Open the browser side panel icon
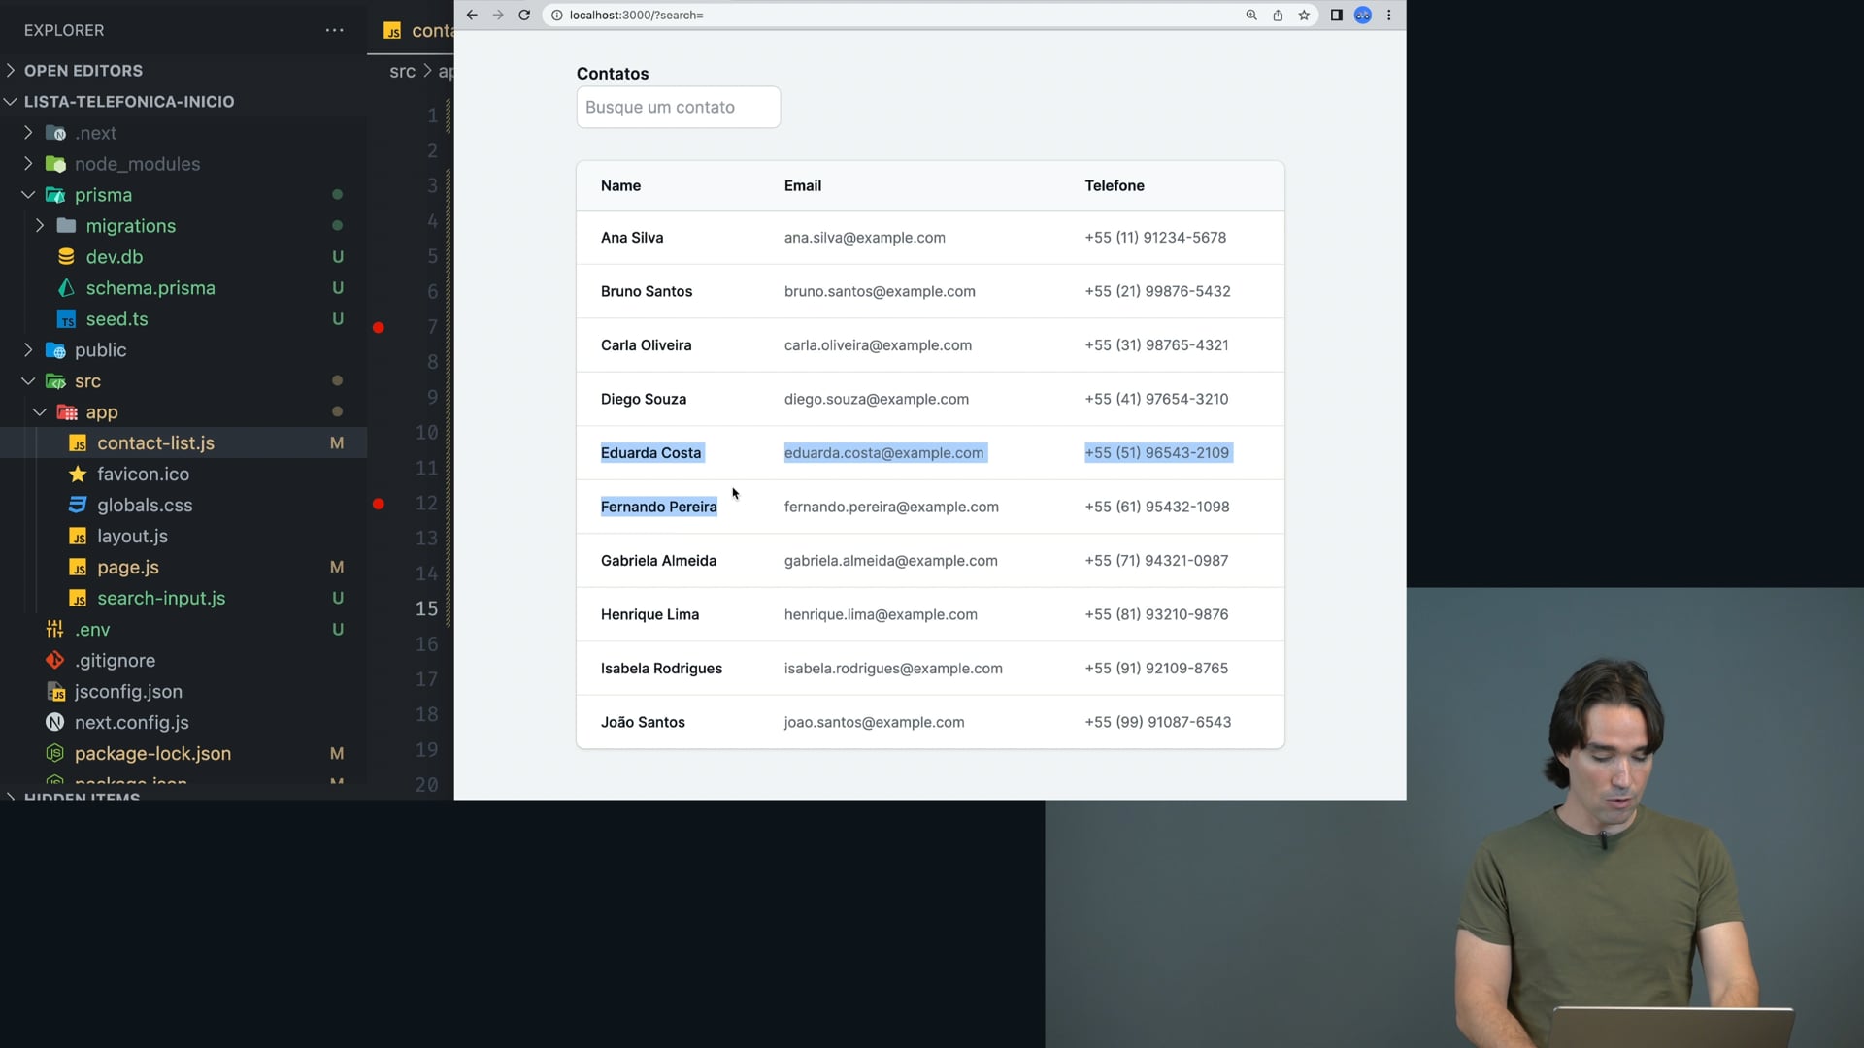1864x1048 pixels. point(1336,15)
